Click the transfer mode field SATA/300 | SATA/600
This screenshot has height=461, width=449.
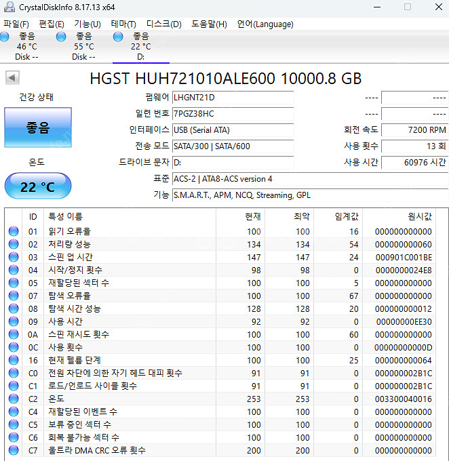coord(233,146)
